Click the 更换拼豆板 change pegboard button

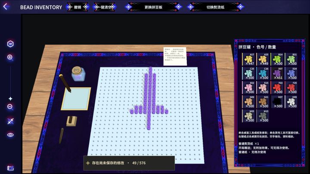point(153,7)
